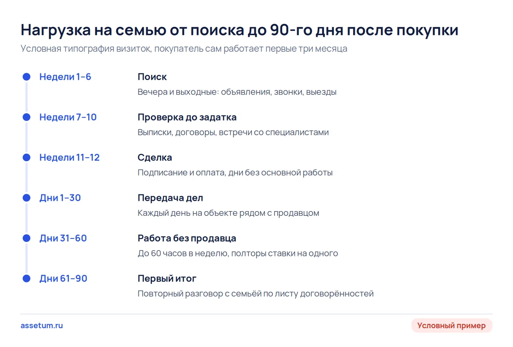Click the description Выписки, договоры, встречи со специалистами
The width and height of the screenshot is (513, 347).
tap(233, 132)
